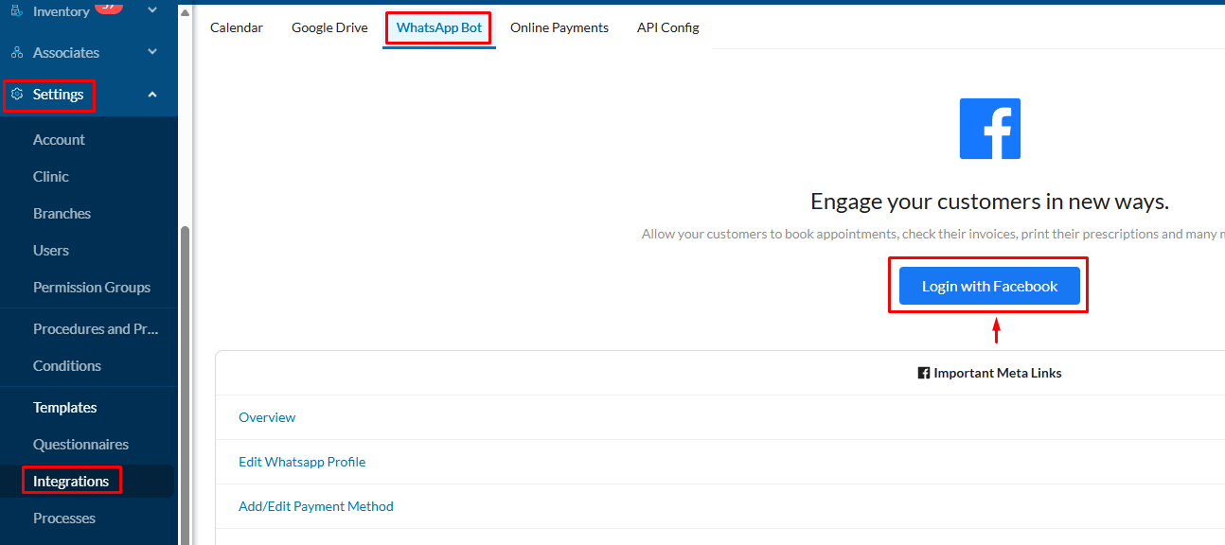Click the Inventory label in sidebar
The width and height of the screenshot is (1225, 545).
pos(62,10)
